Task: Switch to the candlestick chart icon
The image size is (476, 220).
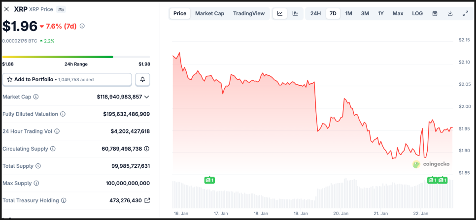Action: [x=295, y=13]
